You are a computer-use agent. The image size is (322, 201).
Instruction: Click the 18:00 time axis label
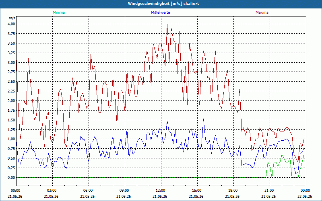pos(233,191)
